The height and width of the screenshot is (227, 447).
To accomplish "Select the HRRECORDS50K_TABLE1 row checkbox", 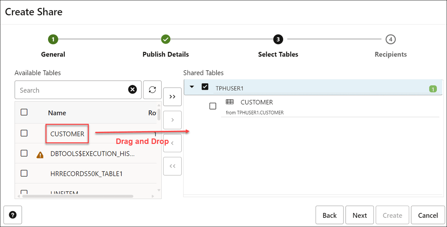I will point(24,173).
